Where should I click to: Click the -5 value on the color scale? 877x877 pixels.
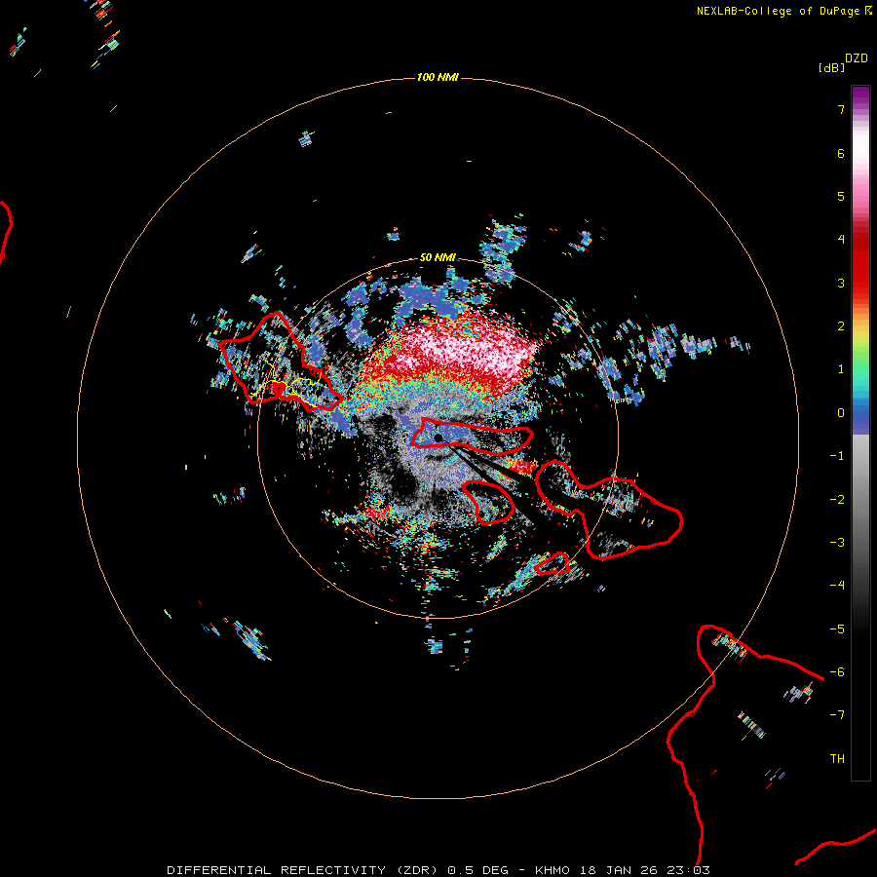(x=837, y=629)
